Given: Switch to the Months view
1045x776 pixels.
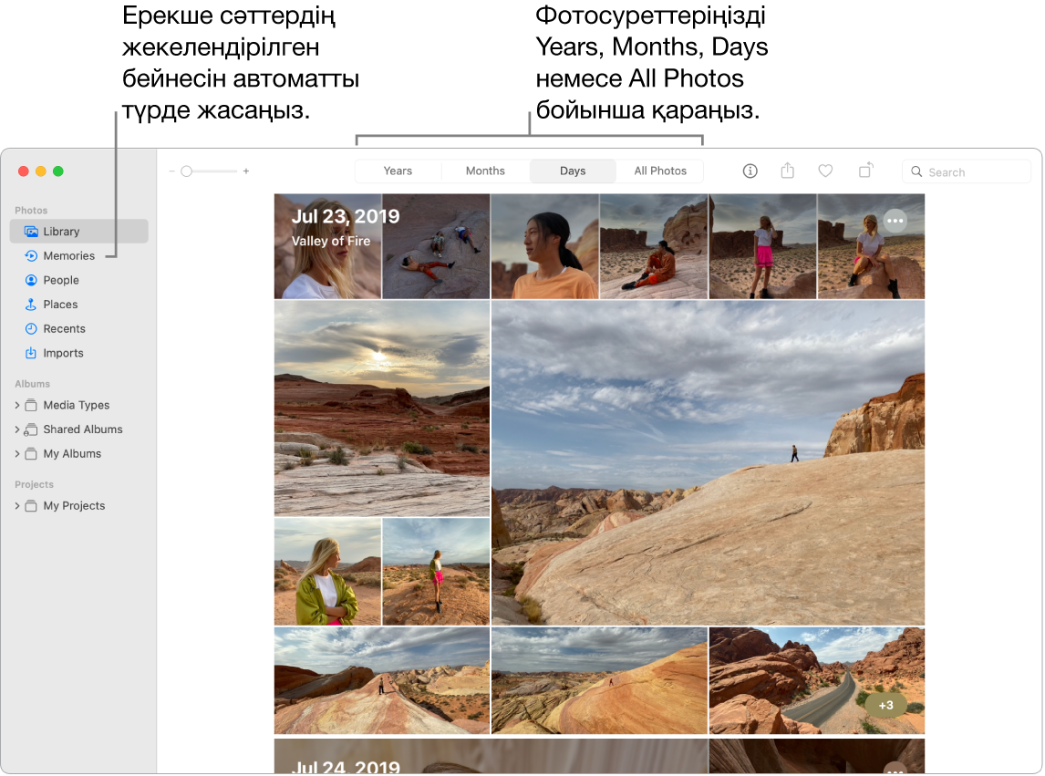Looking at the screenshot, I should click(x=485, y=171).
